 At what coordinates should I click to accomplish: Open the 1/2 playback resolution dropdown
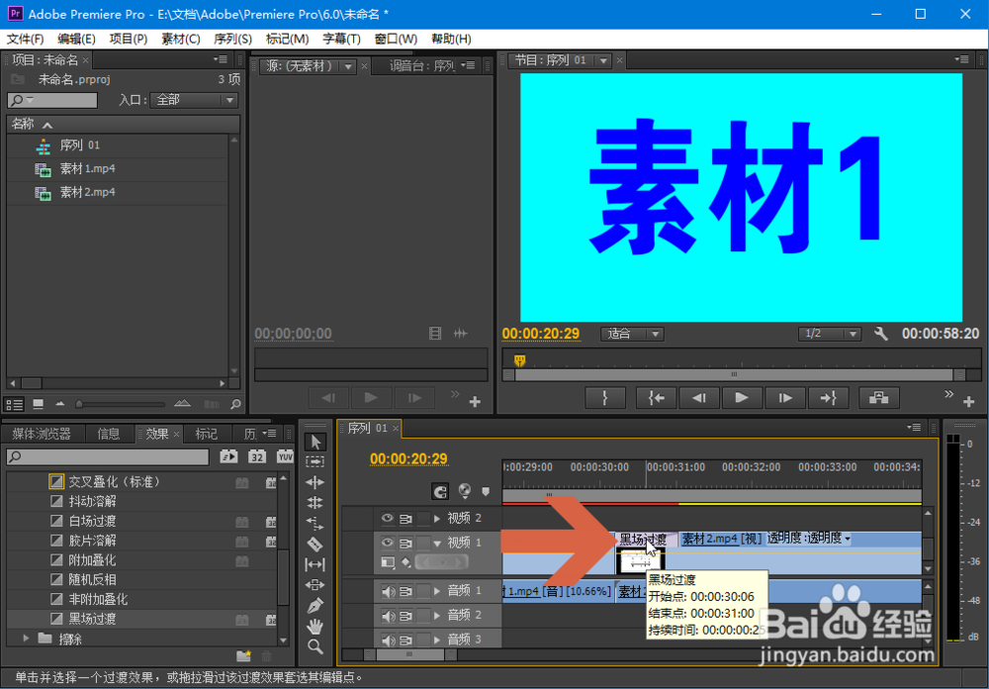(x=830, y=334)
